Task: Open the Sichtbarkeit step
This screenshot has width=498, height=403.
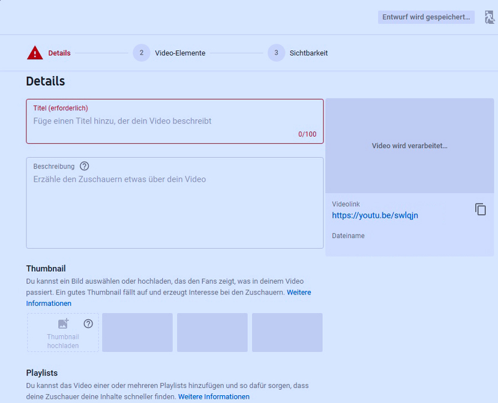Action: tap(308, 53)
